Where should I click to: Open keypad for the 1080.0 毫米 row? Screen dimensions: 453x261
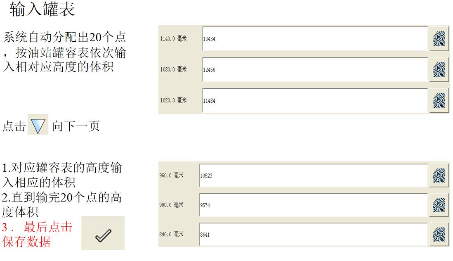tap(439, 70)
